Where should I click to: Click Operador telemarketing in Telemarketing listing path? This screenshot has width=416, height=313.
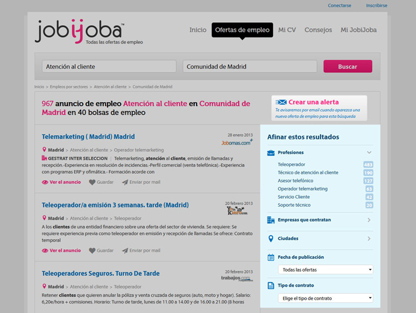click(x=139, y=150)
